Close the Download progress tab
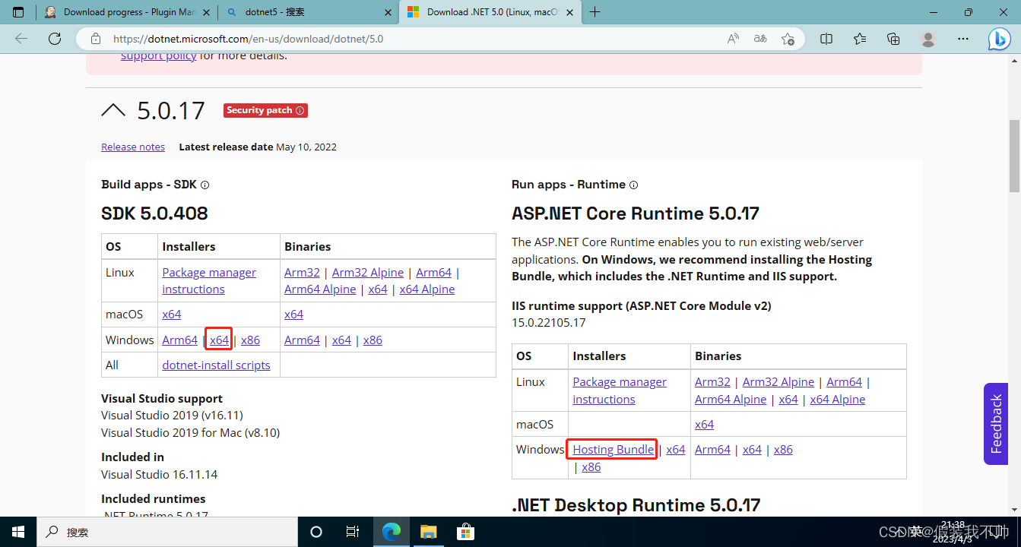Image resolution: width=1021 pixels, height=547 pixels. pyautogui.click(x=206, y=12)
